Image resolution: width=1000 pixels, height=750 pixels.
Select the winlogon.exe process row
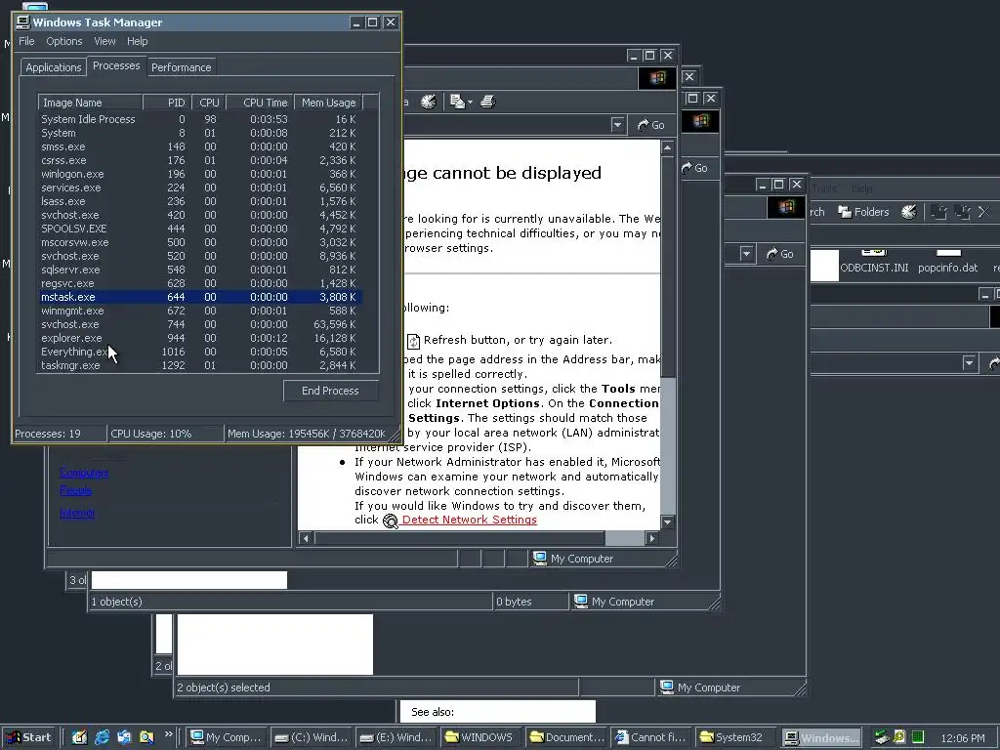[x=200, y=174]
